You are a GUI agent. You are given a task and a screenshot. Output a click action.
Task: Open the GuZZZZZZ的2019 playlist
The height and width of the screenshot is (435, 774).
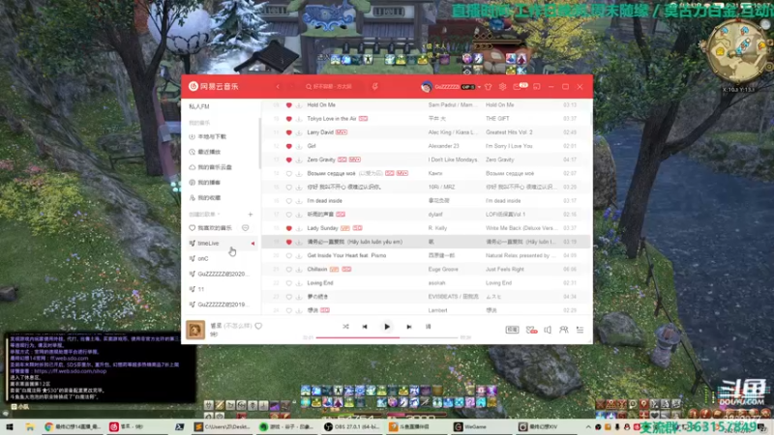click(222, 304)
